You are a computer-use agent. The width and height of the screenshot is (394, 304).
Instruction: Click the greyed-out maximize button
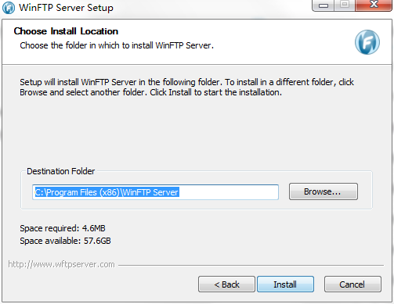pyautogui.click(x=345, y=5)
